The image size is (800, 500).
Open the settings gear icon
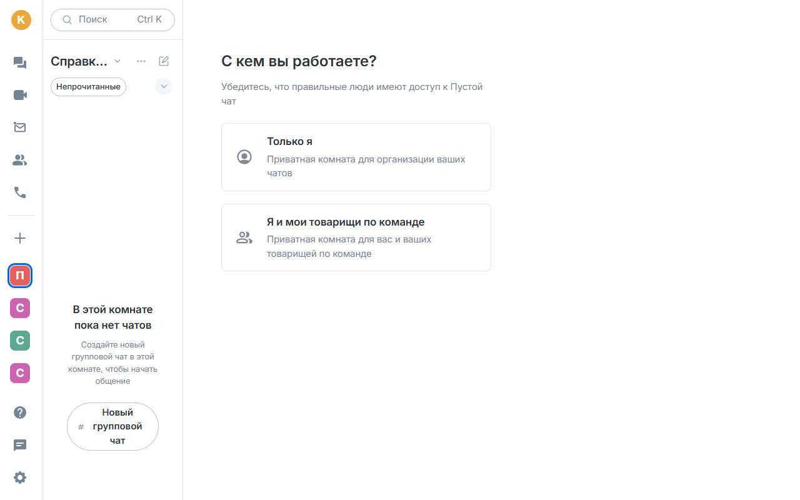point(20,477)
